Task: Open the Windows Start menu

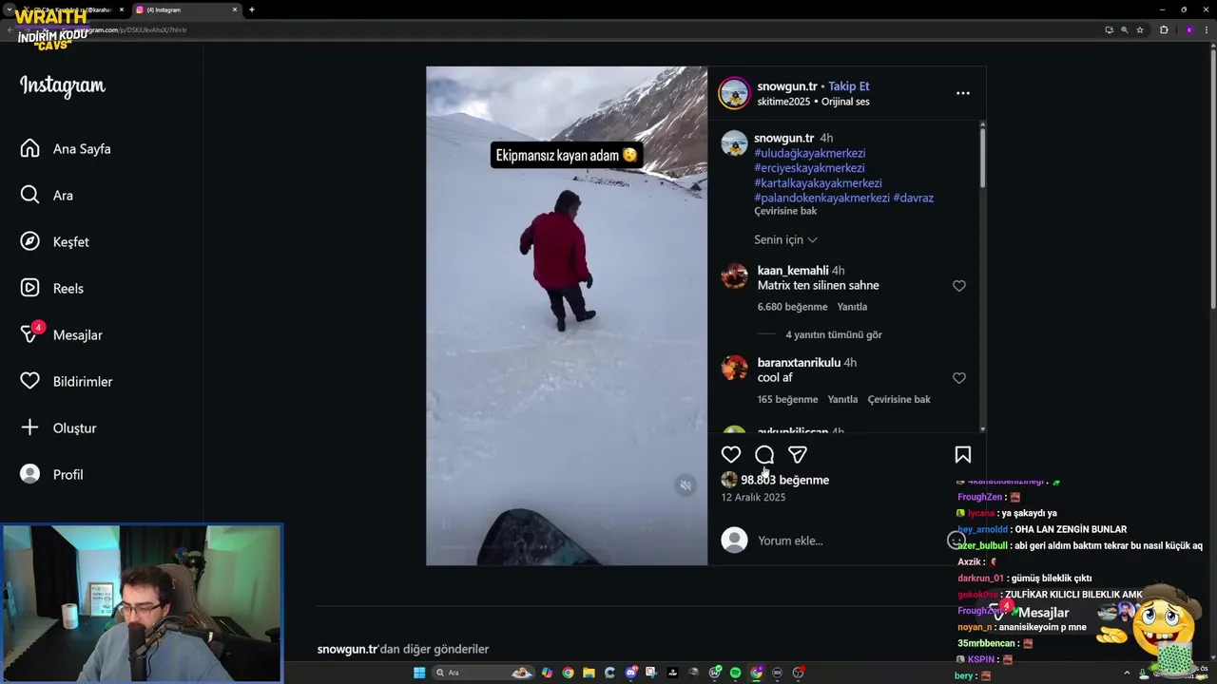Action: click(x=419, y=673)
